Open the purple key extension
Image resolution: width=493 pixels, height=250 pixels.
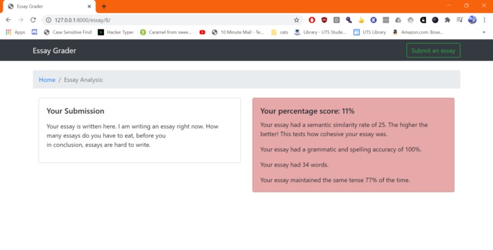coord(349,20)
